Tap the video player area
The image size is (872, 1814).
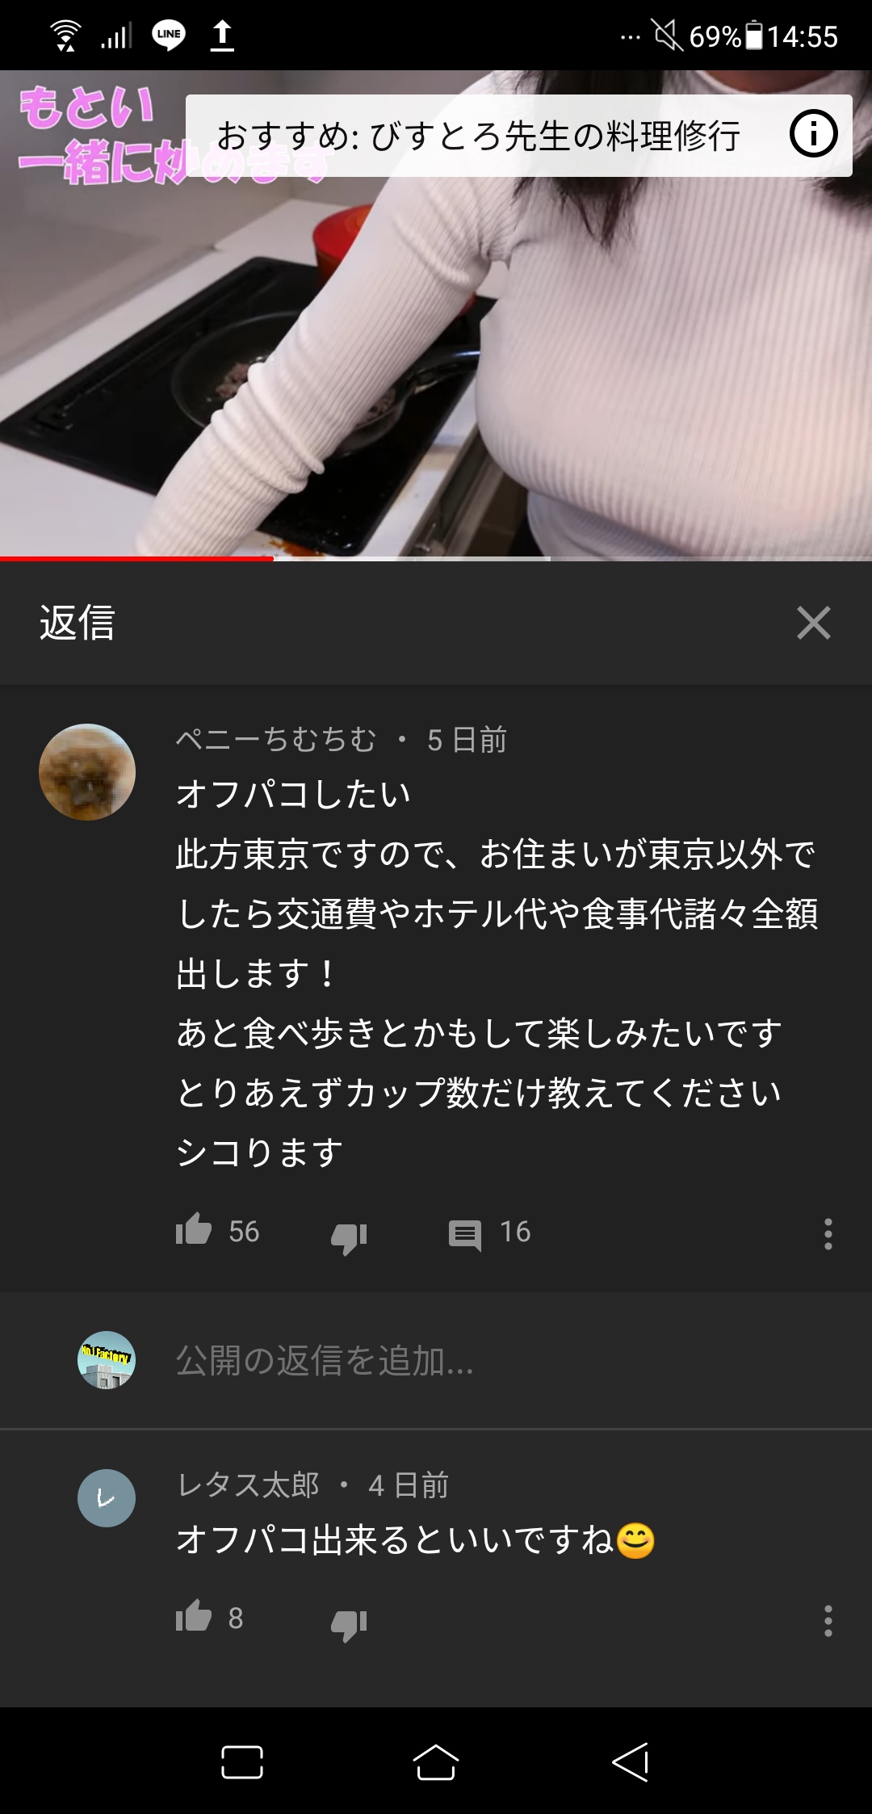tap(436, 315)
